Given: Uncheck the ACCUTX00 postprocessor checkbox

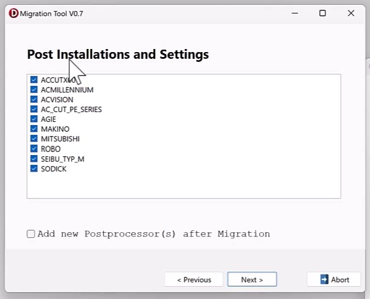Looking at the screenshot, I should (x=34, y=80).
